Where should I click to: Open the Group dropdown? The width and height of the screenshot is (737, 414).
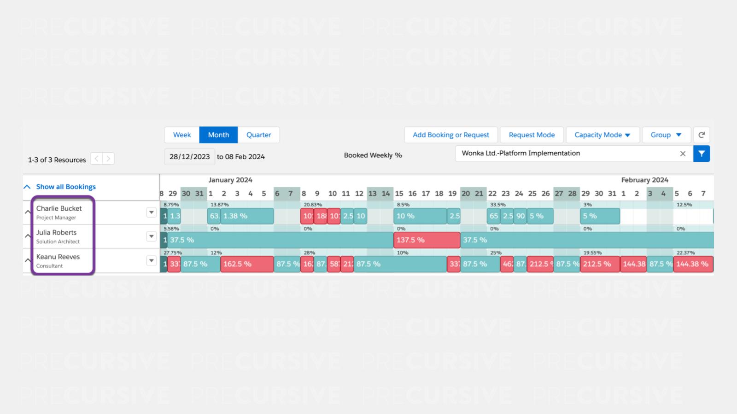667,135
